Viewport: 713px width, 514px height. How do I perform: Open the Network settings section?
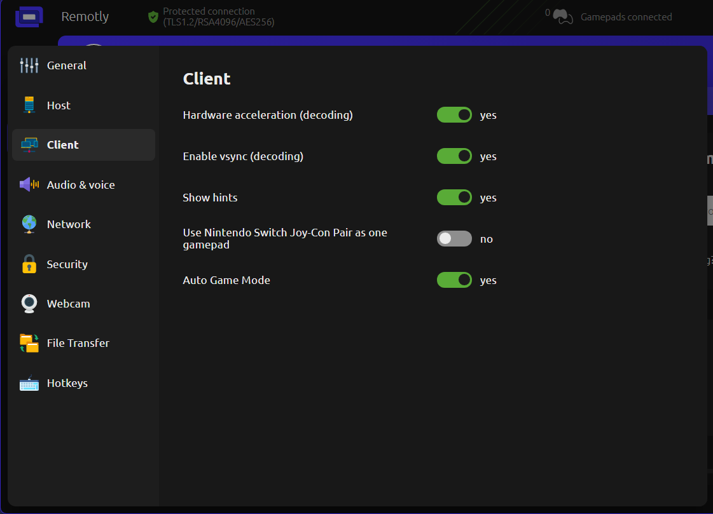(69, 224)
